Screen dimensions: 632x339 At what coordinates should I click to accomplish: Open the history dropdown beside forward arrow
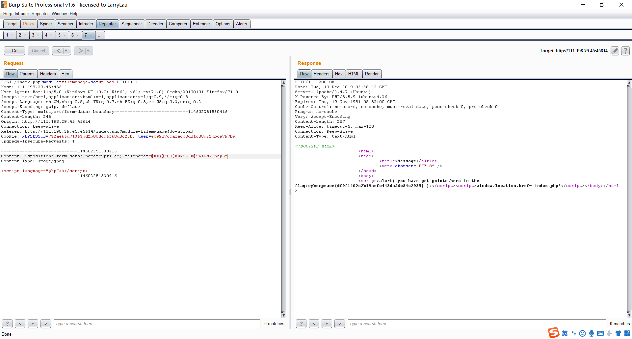(x=89, y=51)
